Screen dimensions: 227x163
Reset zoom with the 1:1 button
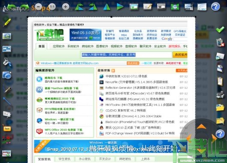(x=52, y=7)
